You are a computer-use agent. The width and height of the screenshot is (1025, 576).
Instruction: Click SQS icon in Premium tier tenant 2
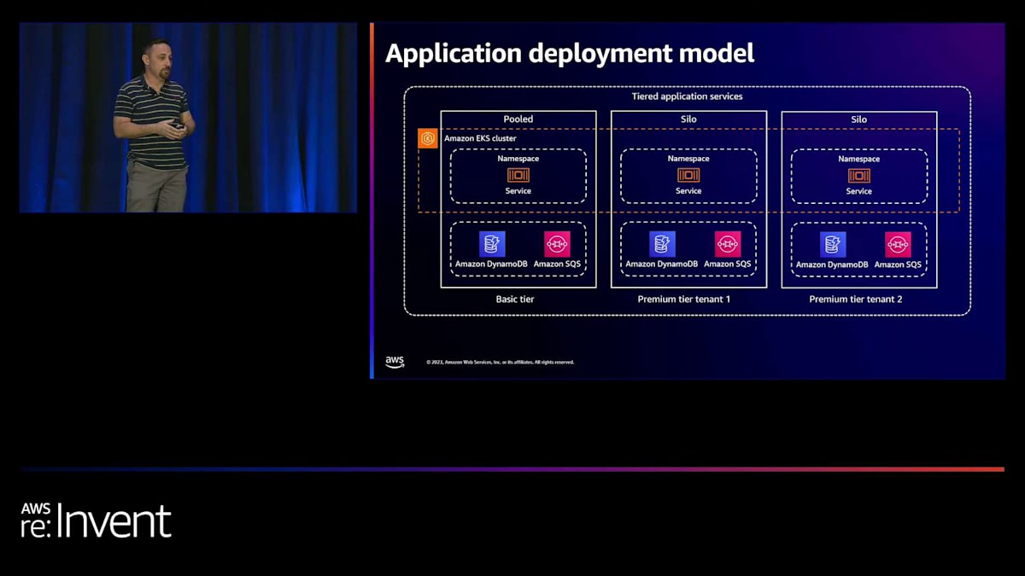(x=898, y=244)
